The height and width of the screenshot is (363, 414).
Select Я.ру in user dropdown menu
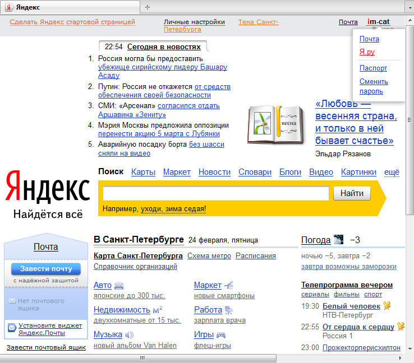pos(367,52)
